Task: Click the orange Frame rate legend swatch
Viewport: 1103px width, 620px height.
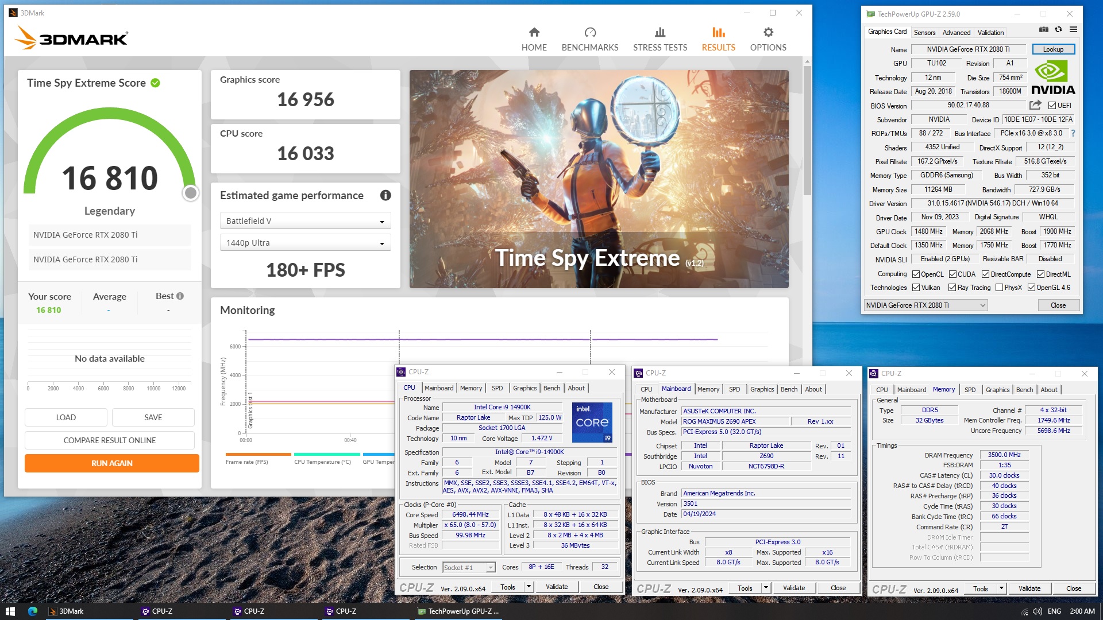Action: [x=259, y=455]
